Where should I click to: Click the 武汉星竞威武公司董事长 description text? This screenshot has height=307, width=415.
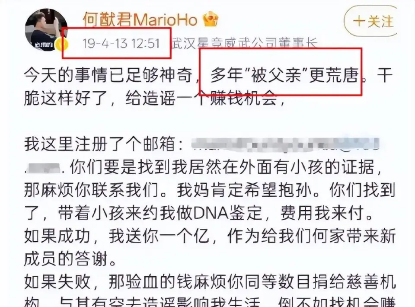tap(244, 43)
